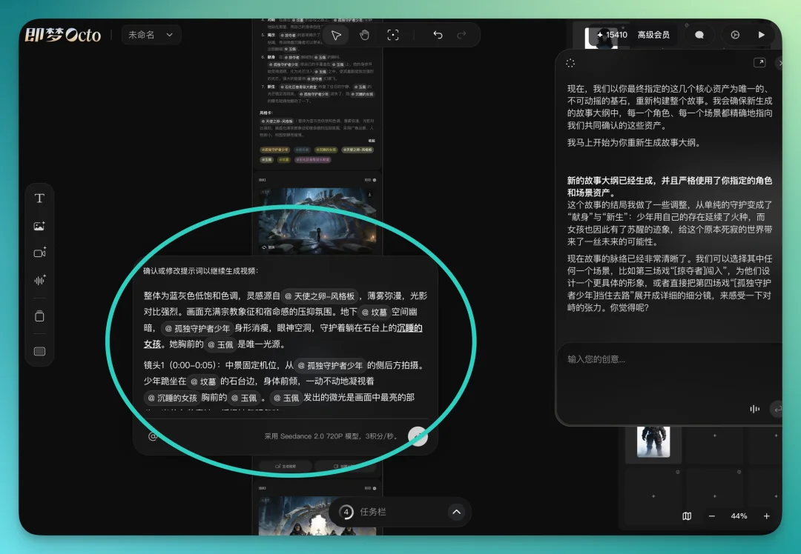Switch to the Hand pan tool
The height and width of the screenshot is (554, 801).
pyautogui.click(x=364, y=34)
